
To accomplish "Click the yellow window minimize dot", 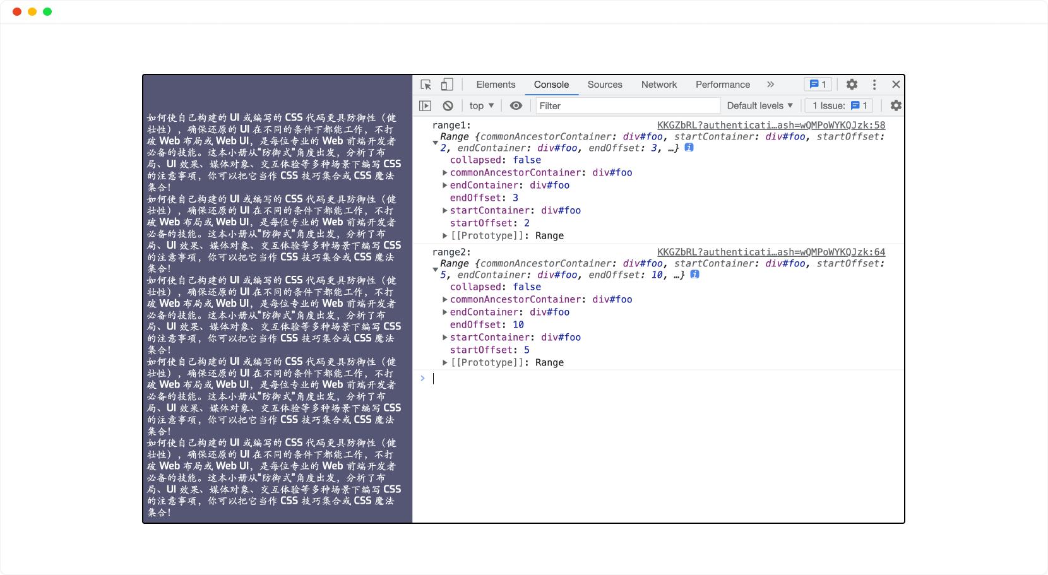I will 32,11.
